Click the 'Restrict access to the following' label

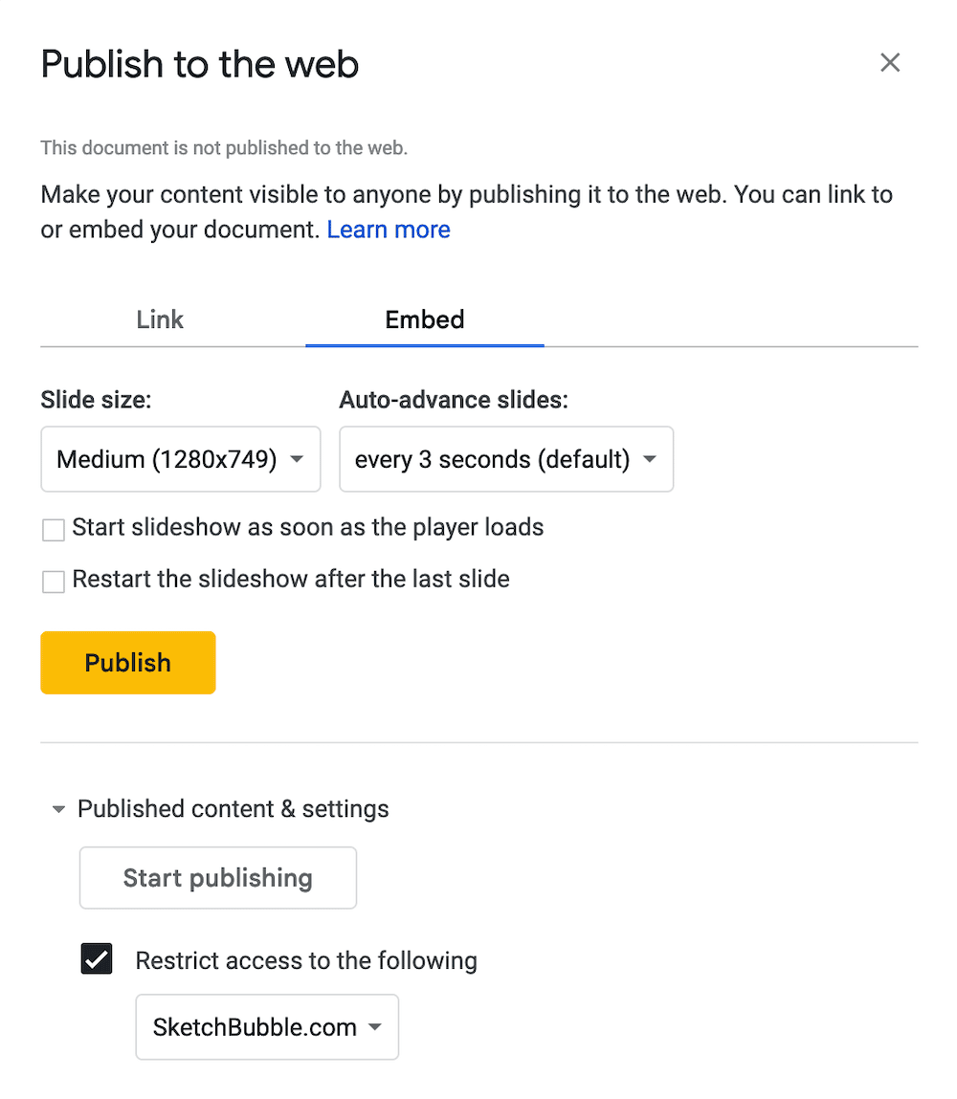point(306,960)
